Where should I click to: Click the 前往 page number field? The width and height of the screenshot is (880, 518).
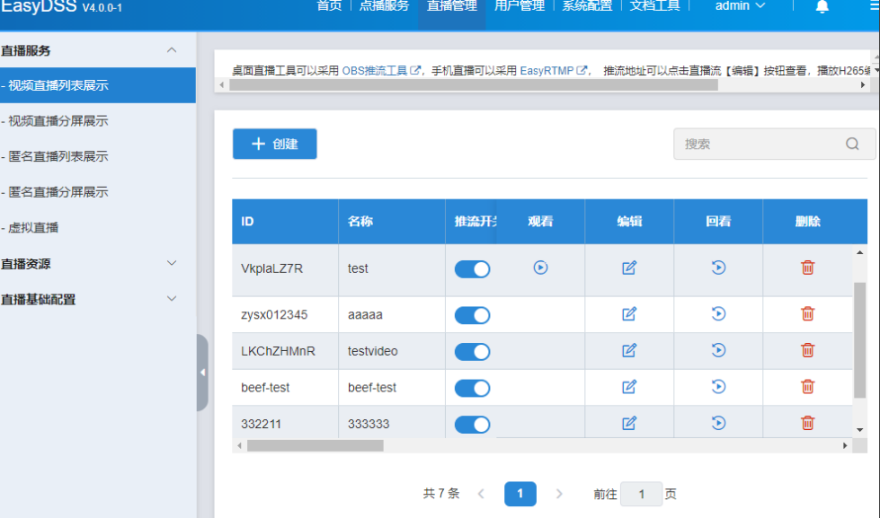pyautogui.click(x=642, y=494)
